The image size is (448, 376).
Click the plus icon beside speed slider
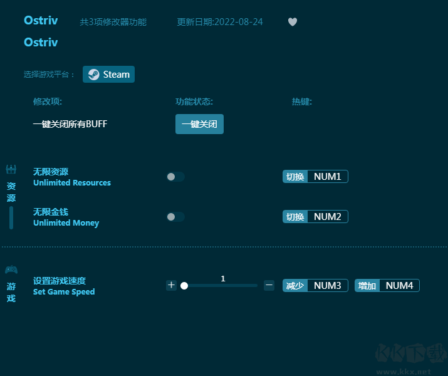pos(171,285)
